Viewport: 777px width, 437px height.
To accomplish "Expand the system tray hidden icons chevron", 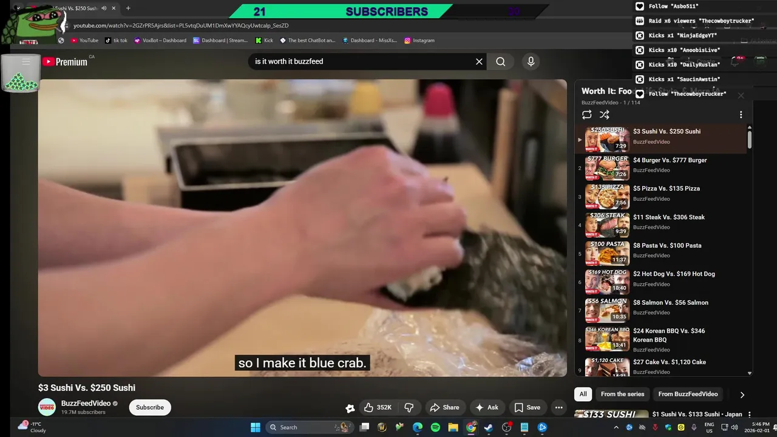I will click(616, 427).
